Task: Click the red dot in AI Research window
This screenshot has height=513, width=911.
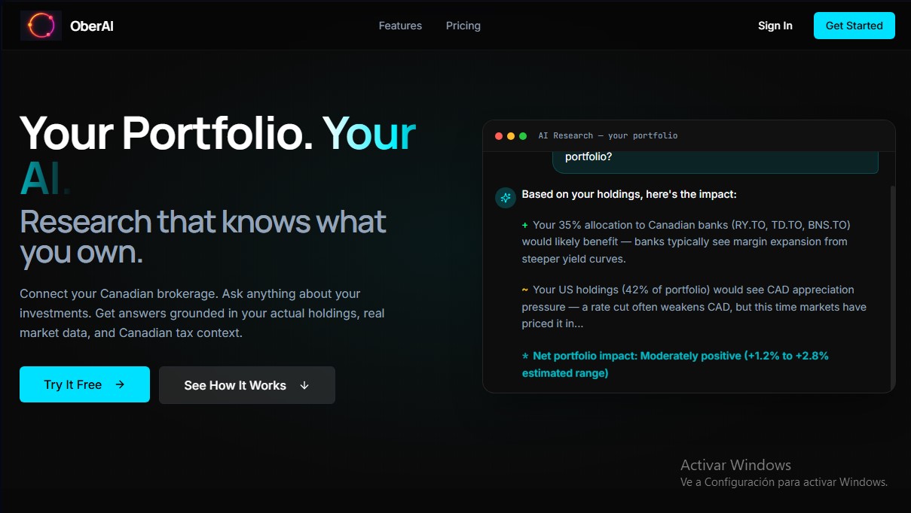Action: (x=499, y=136)
